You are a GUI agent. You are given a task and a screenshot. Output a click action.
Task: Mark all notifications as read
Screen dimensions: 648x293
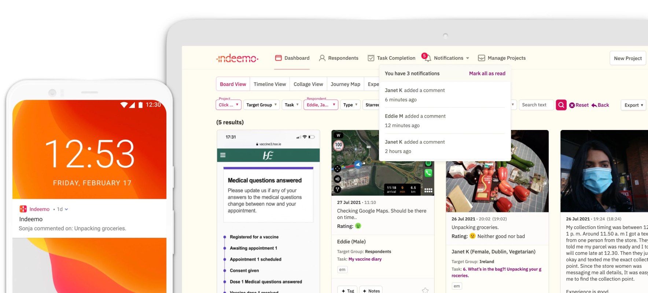click(x=487, y=73)
